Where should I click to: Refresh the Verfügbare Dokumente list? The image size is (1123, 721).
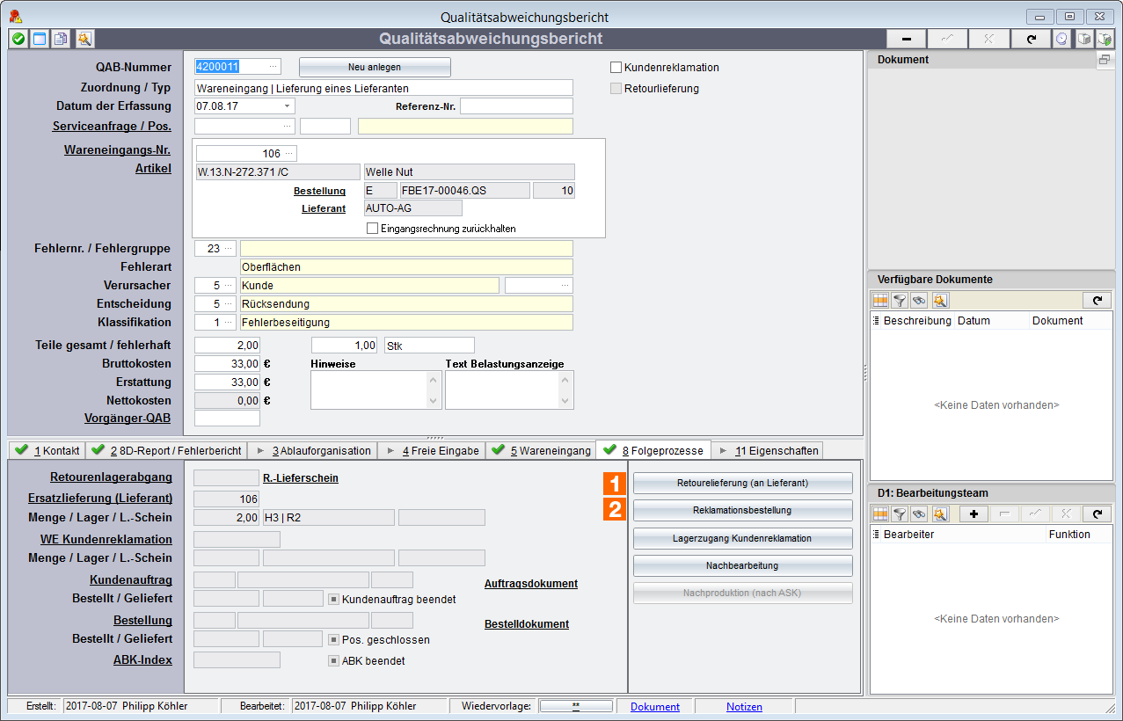1097,300
